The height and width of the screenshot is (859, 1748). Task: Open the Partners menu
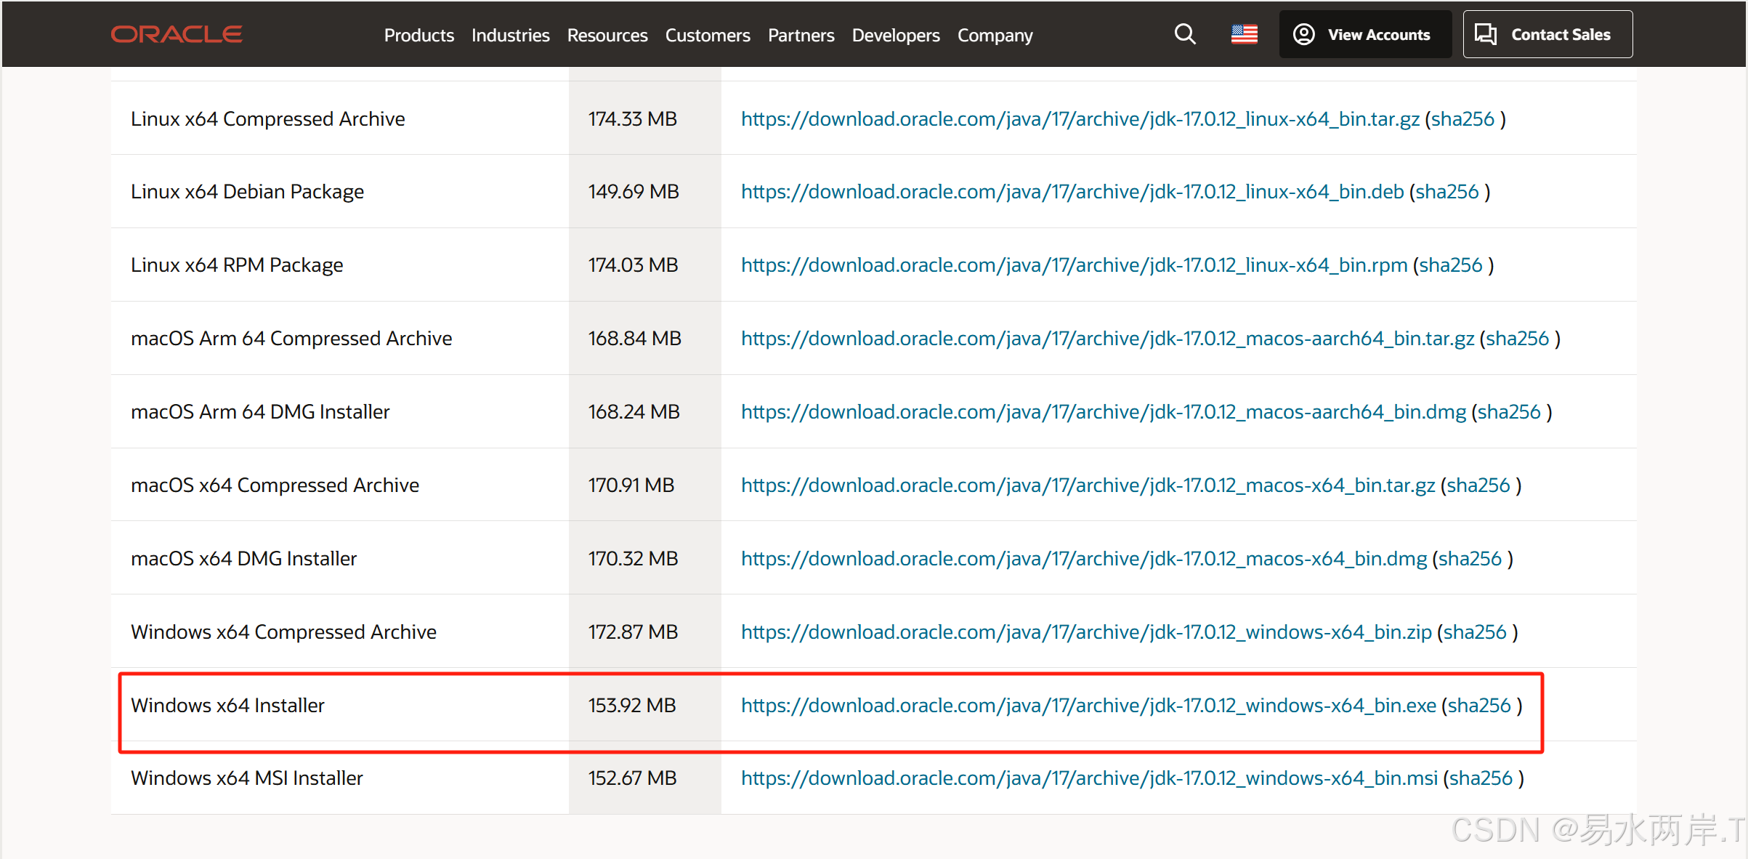801,35
